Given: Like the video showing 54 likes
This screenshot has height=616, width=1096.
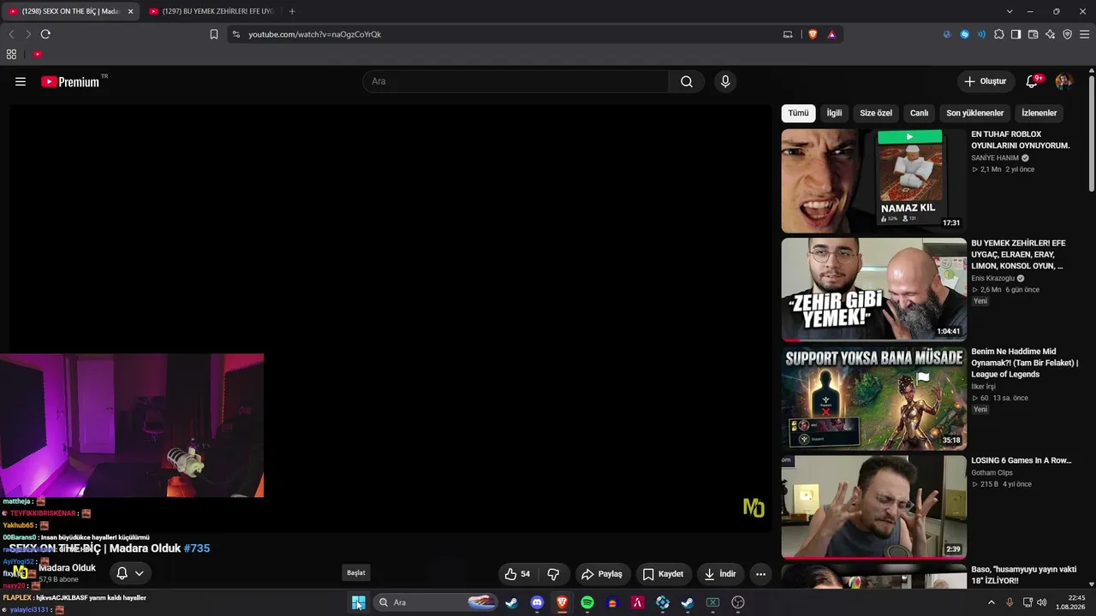Looking at the screenshot, I should coord(517,574).
